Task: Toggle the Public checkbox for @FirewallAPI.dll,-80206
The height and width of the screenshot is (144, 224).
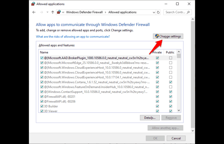Action: (x=171, y=101)
